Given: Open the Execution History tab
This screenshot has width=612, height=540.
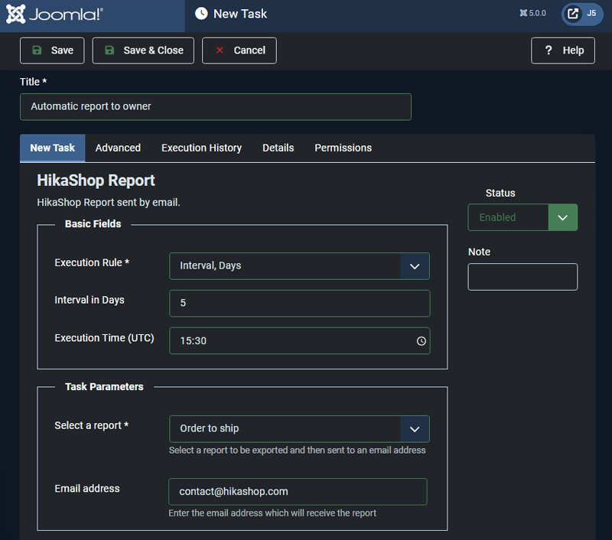Looking at the screenshot, I should (x=201, y=148).
